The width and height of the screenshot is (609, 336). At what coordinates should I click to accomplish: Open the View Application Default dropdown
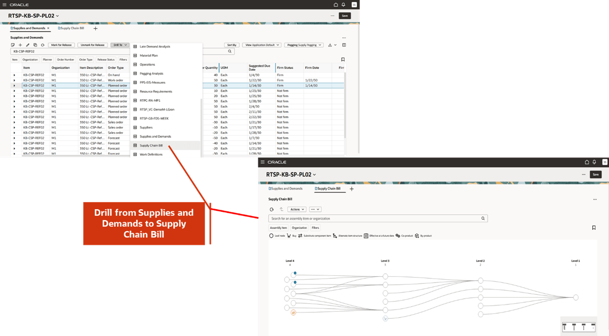[x=262, y=45]
